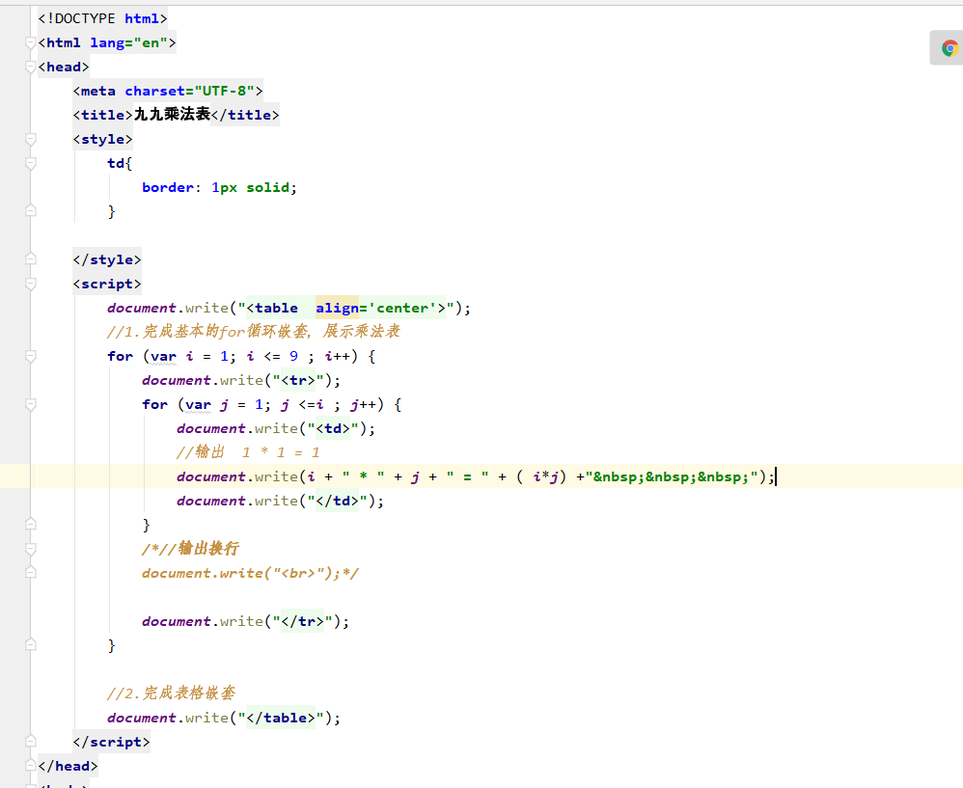
Task: Click the border property name
Action: tap(168, 187)
